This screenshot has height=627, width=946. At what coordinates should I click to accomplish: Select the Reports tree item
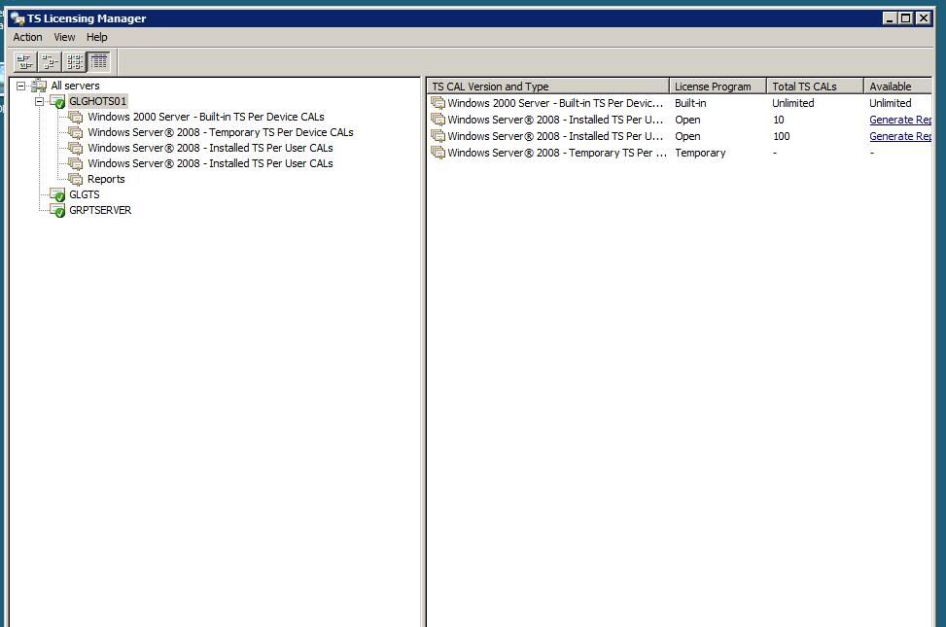[x=106, y=179]
